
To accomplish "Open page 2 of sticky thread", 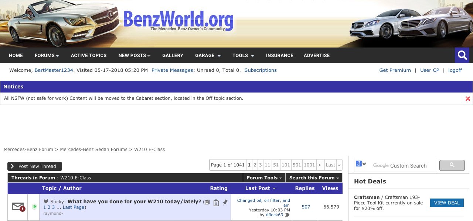I will coord(49,207).
